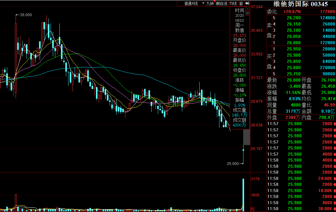Open info panel settings gear
Screen dimensions: 336x212
(x=248, y=13)
